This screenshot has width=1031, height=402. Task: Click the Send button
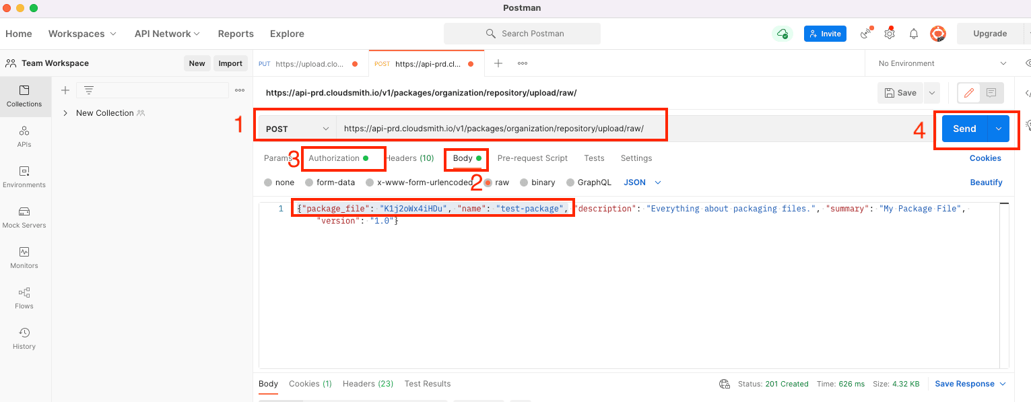coord(964,129)
